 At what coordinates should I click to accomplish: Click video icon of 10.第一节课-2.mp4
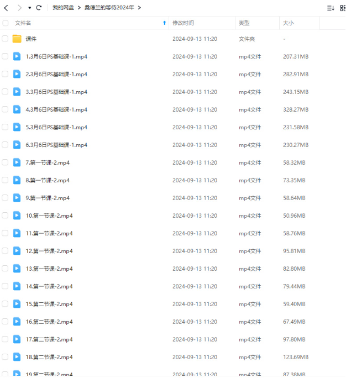pos(17,216)
